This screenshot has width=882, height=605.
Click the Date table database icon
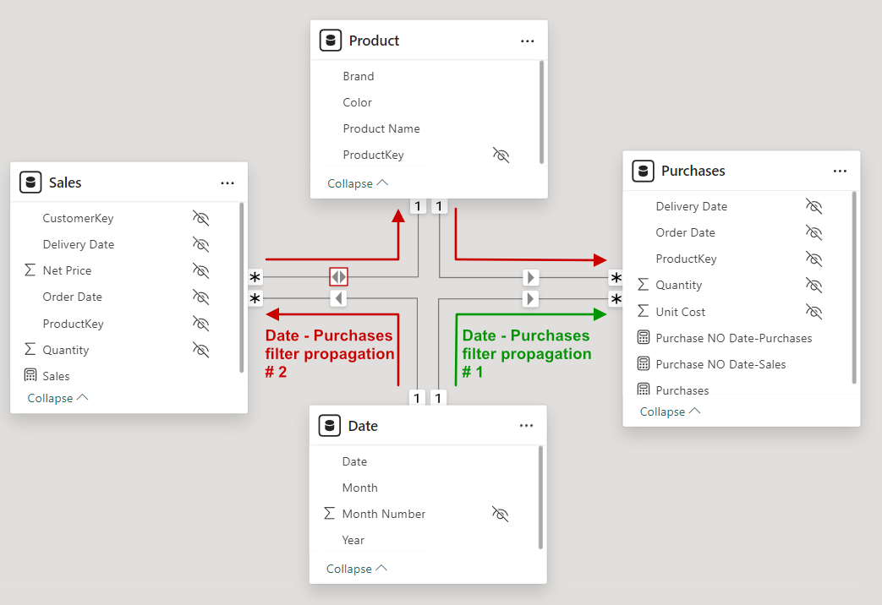(330, 426)
